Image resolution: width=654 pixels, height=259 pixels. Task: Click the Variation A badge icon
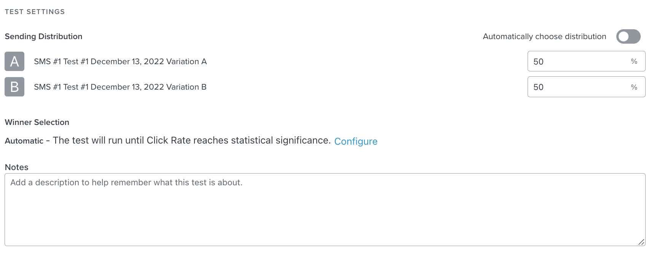click(14, 61)
